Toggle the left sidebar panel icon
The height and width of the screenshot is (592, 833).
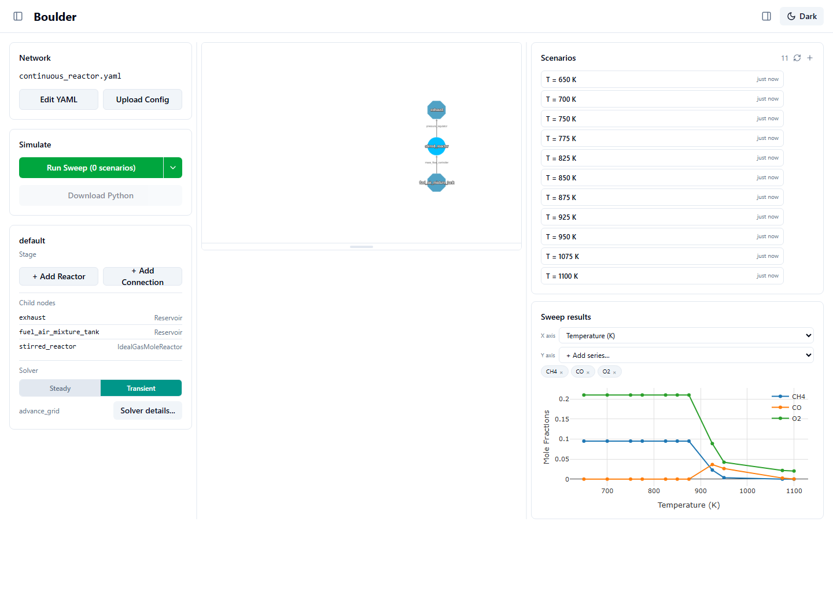[x=18, y=16]
